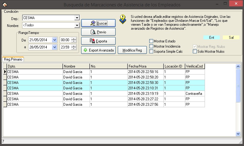Minimize the Busqueda de Marcaciones window
The image size is (244, 146).
(x=217, y=4)
